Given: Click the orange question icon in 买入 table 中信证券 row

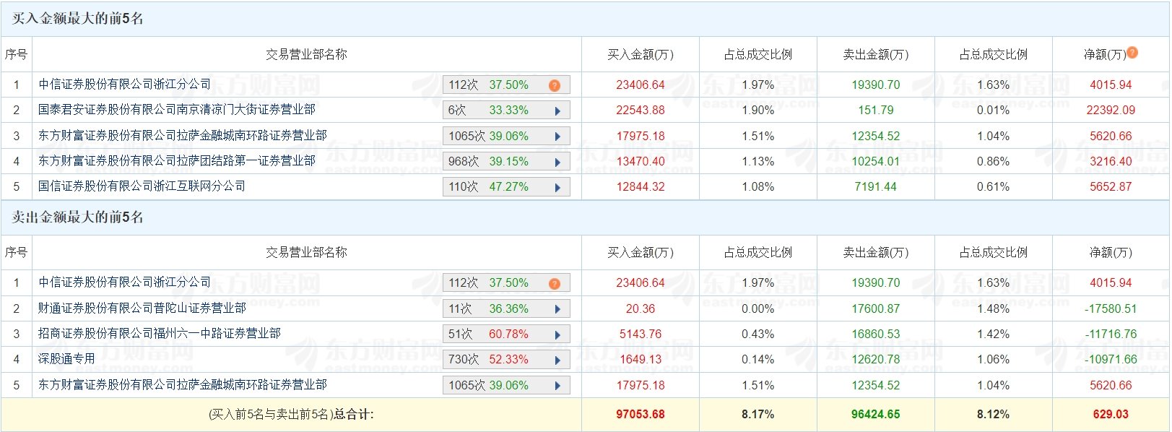Looking at the screenshot, I should tap(555, 85).
